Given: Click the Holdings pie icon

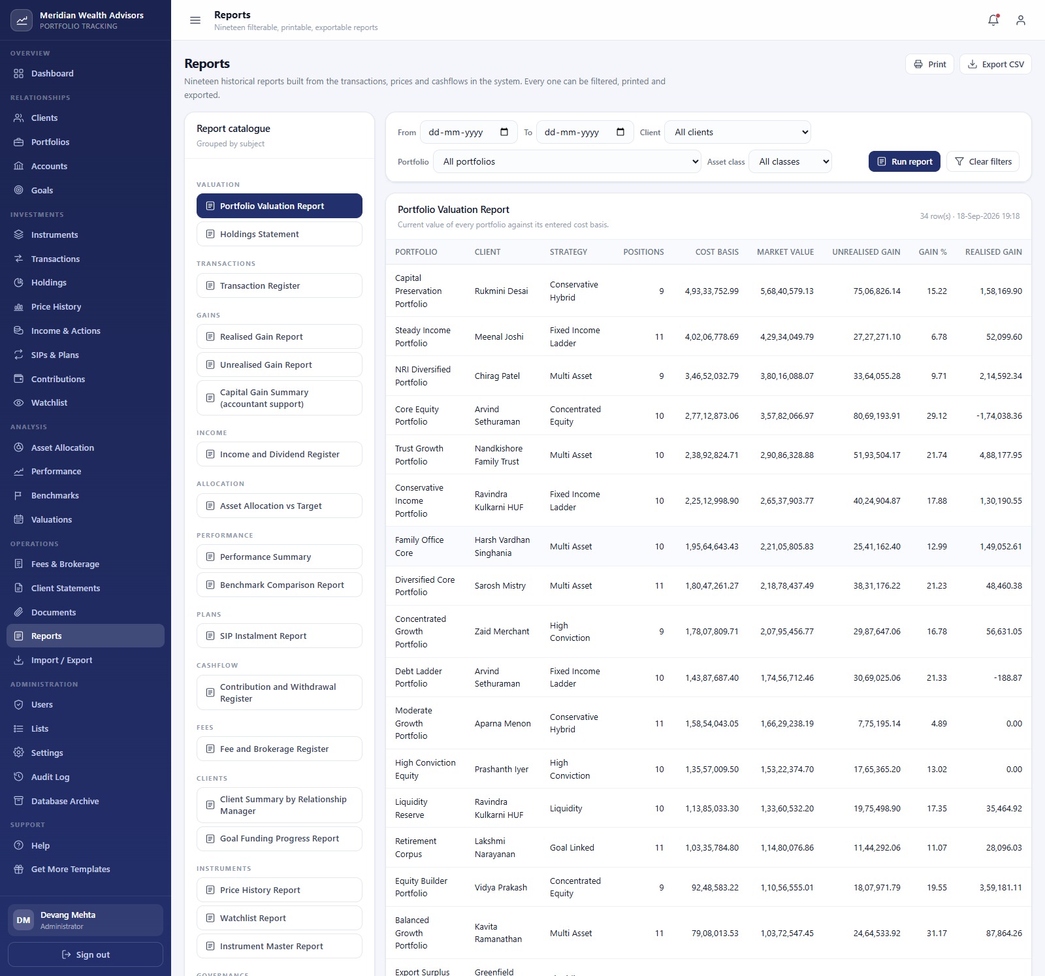Looking at the screenshot, I should click(x=18, y=283).
